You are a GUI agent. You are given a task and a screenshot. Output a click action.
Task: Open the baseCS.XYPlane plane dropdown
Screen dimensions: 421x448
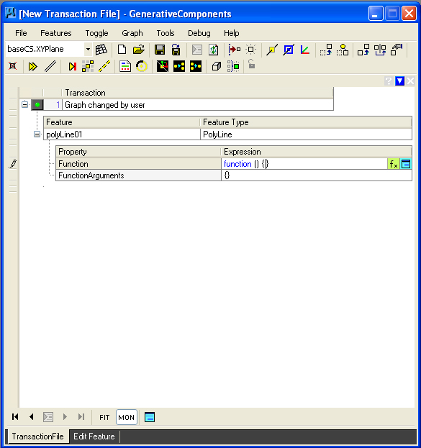click(88, 49)
